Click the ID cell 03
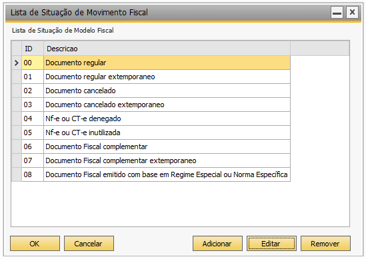Viewport: 366px width, 259px height. point(33,105)
